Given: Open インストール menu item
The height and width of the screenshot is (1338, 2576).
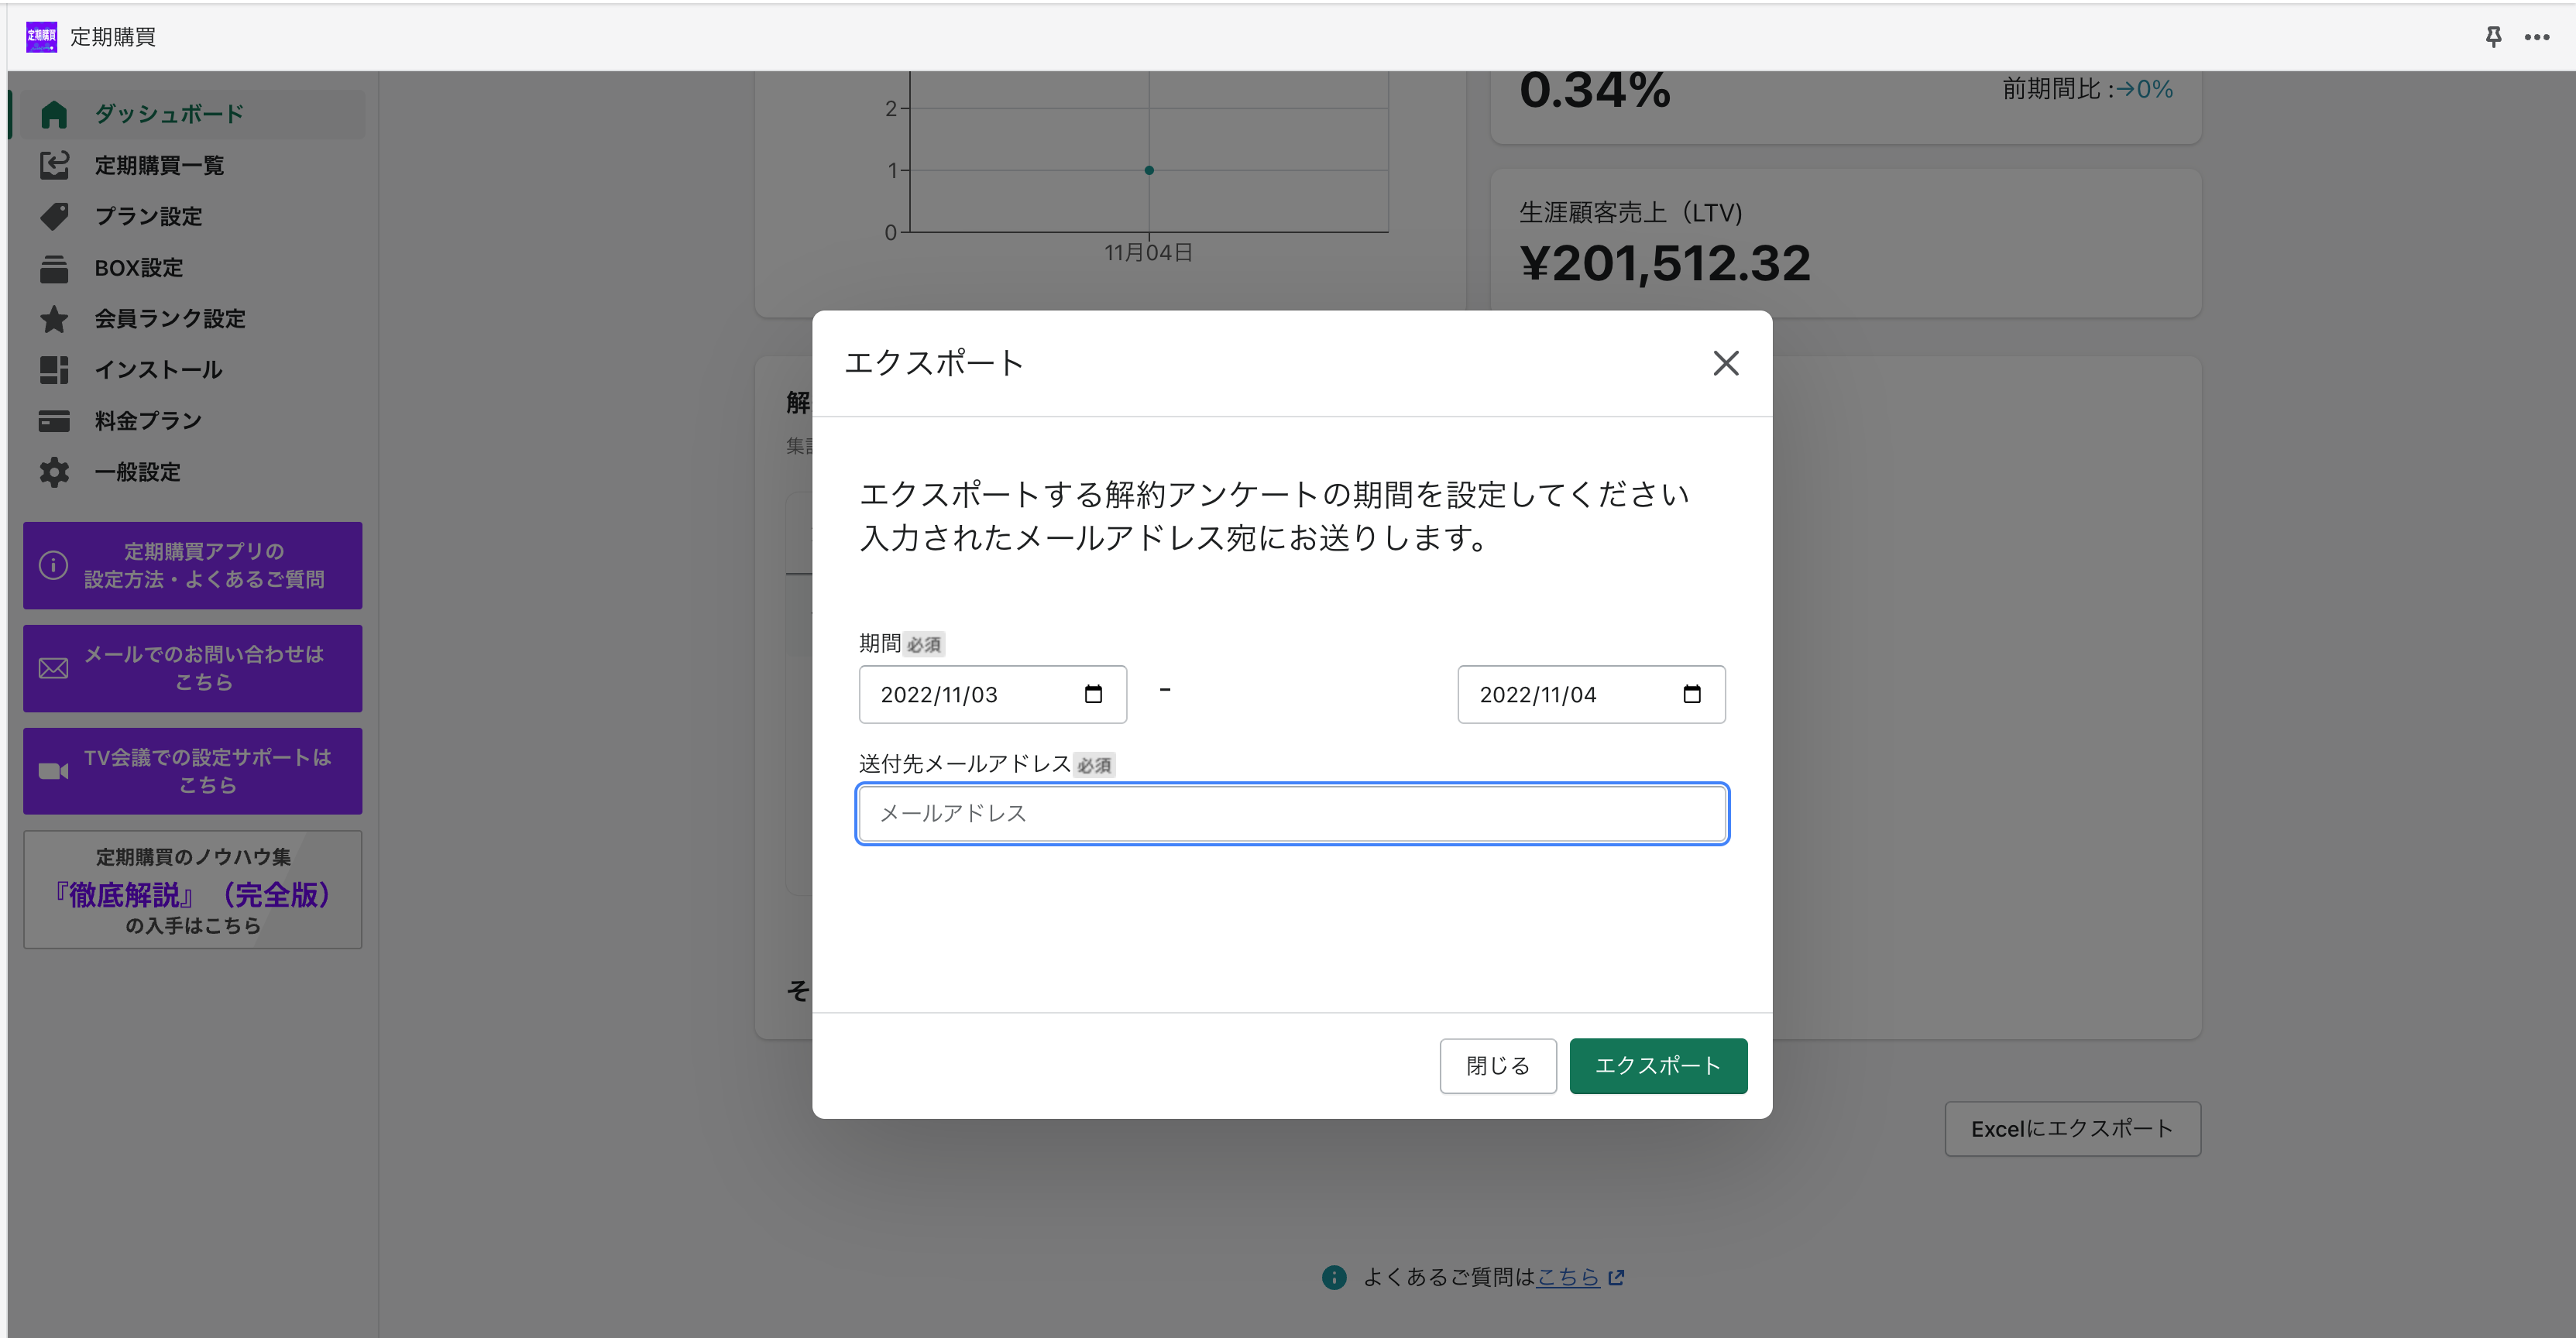Looking at the screenshot, I should pyautogui.click(x=158, y=370).
